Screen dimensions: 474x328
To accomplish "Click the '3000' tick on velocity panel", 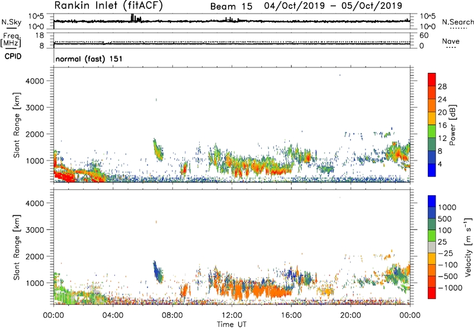I will pyautogui.click(x=35, y=230).
